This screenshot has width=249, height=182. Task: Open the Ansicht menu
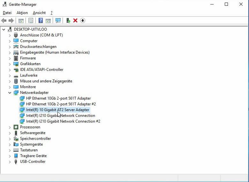click(39, 13)
